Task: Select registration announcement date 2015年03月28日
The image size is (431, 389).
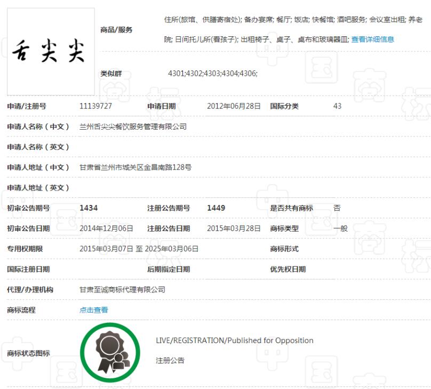Action: 234,228
